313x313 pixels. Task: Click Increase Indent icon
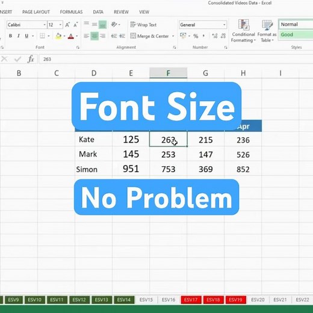pyautogui.click(x=122, y=36)
